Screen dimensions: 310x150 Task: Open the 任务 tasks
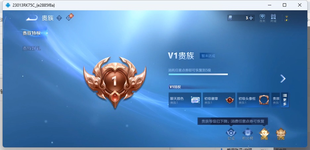point(281,134)
